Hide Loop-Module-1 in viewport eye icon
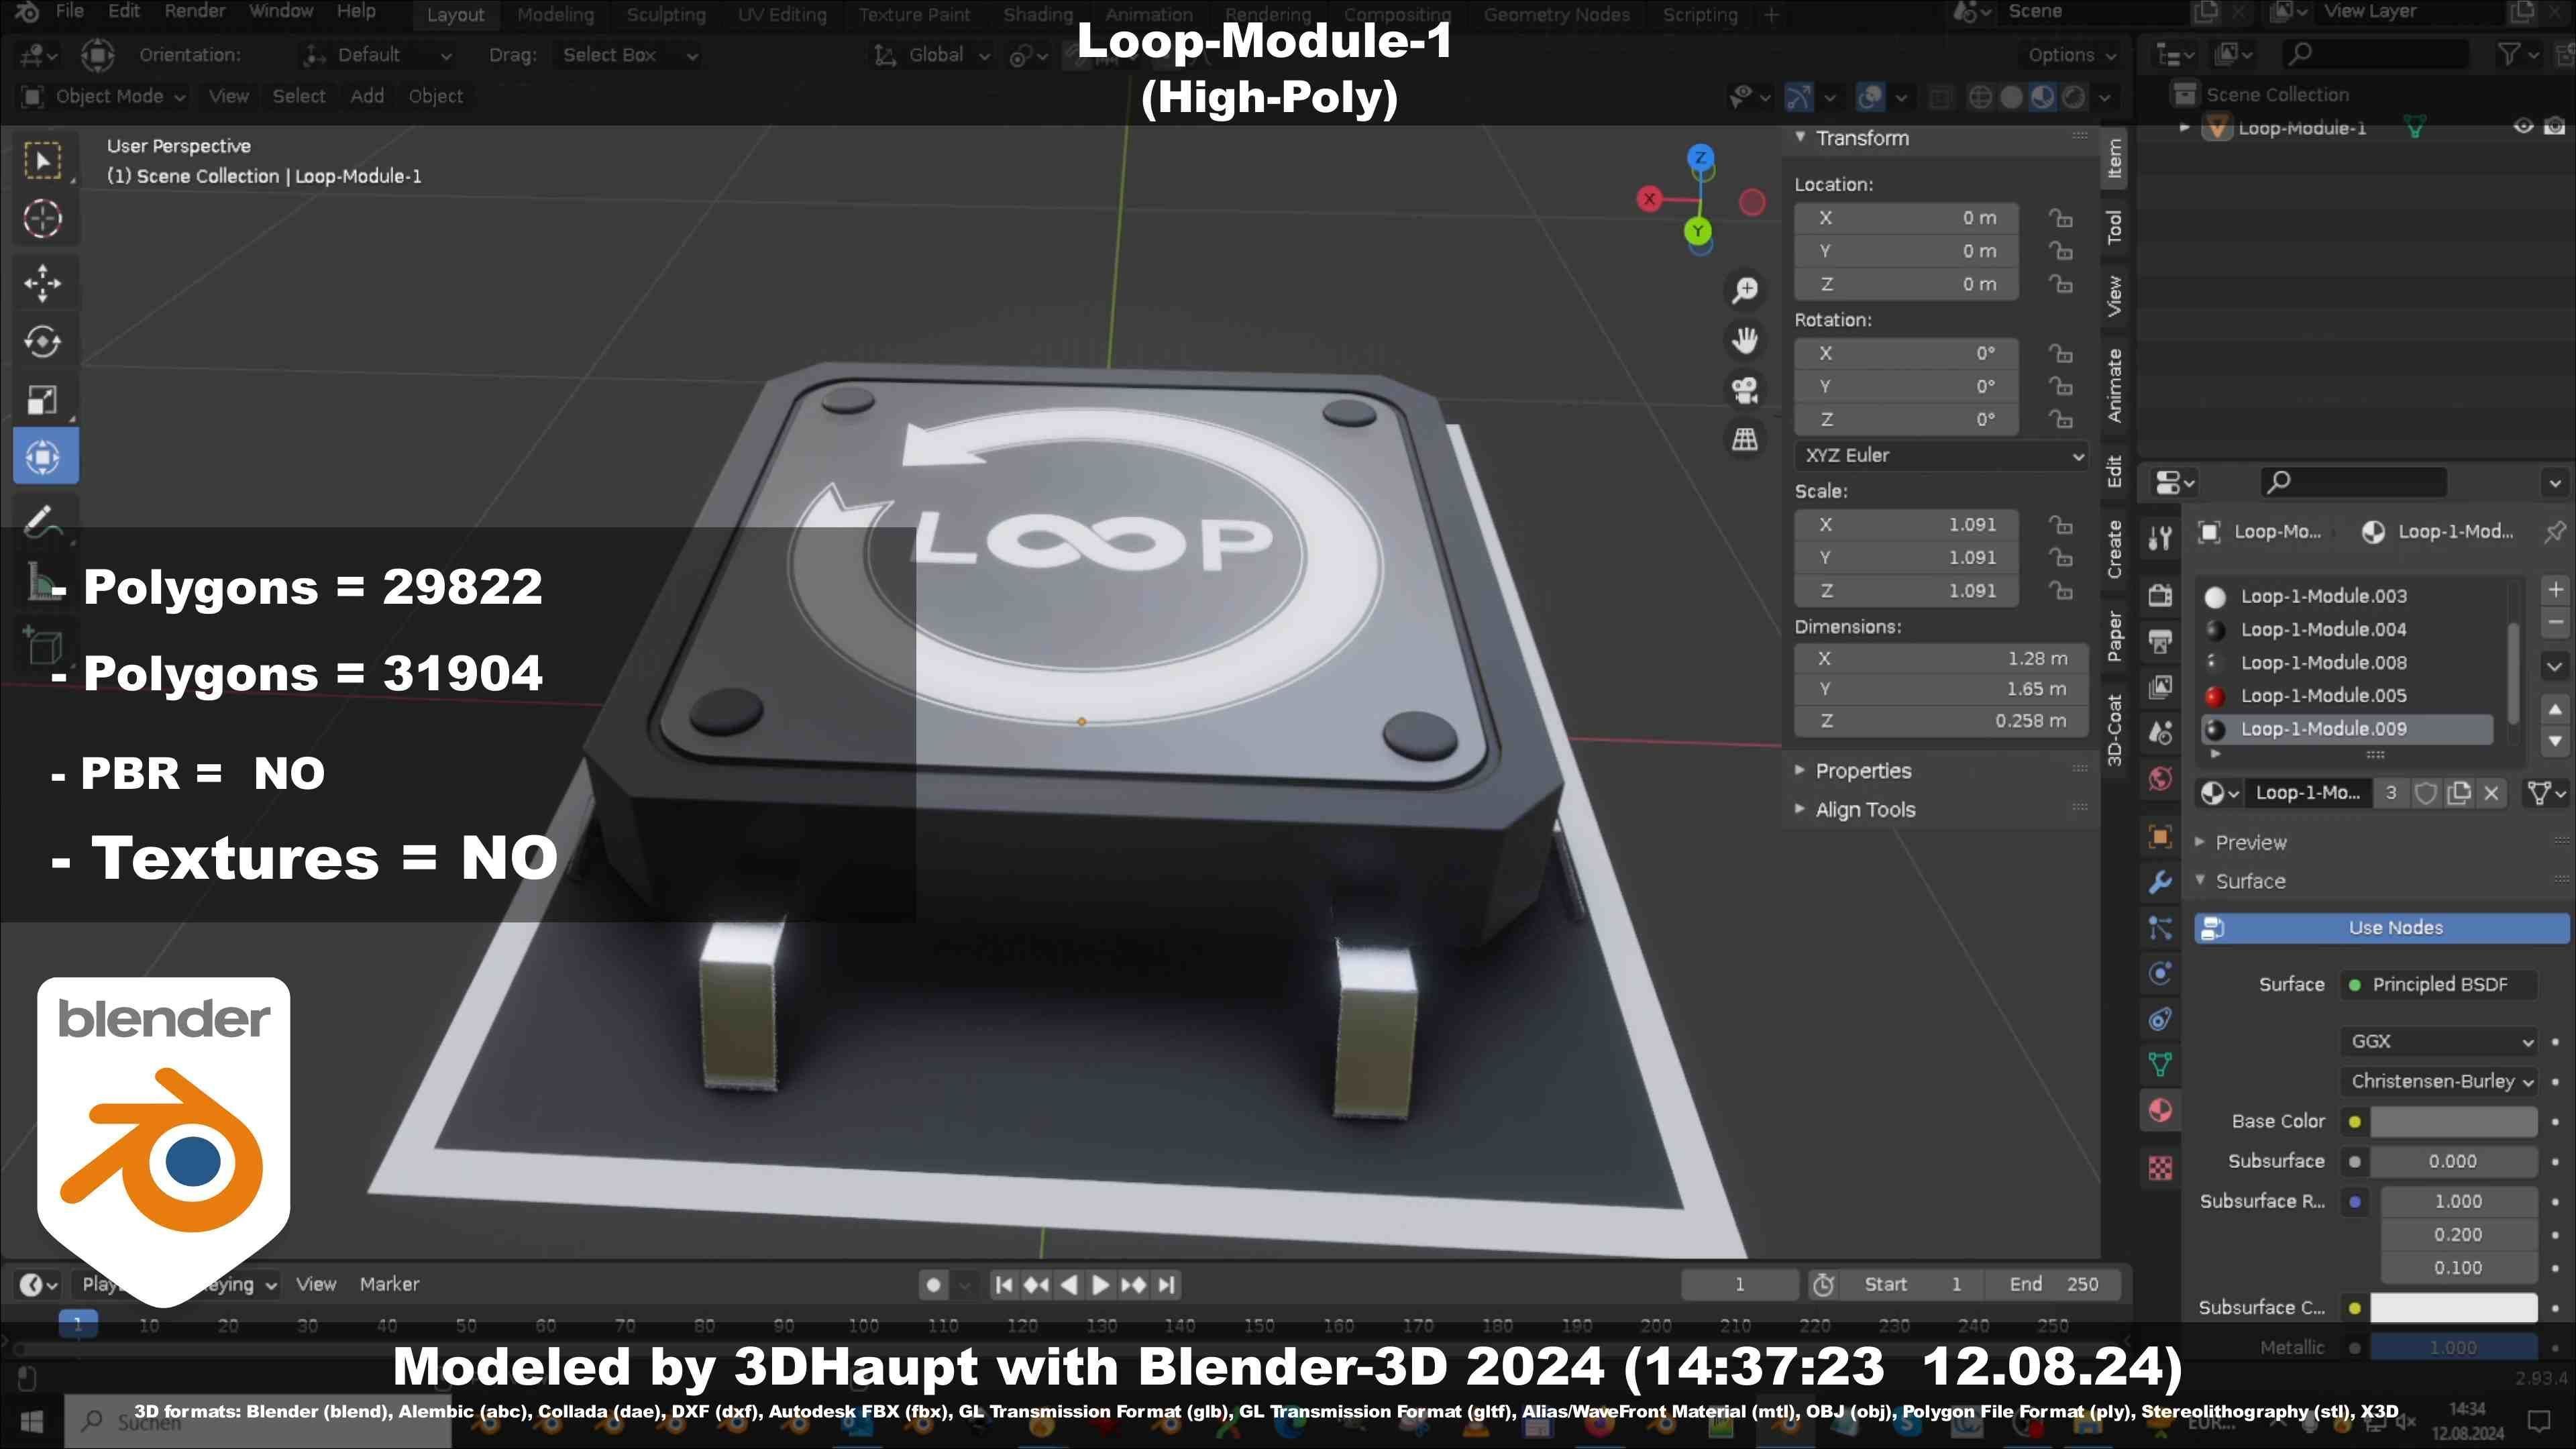This screenshot has width=2576, height=1449. [2523, 127]
